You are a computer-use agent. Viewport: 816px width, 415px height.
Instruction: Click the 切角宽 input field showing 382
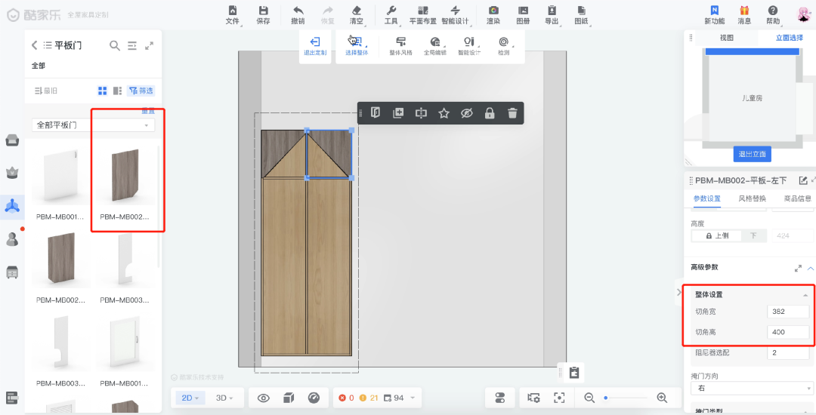click(x=788, y=312)
